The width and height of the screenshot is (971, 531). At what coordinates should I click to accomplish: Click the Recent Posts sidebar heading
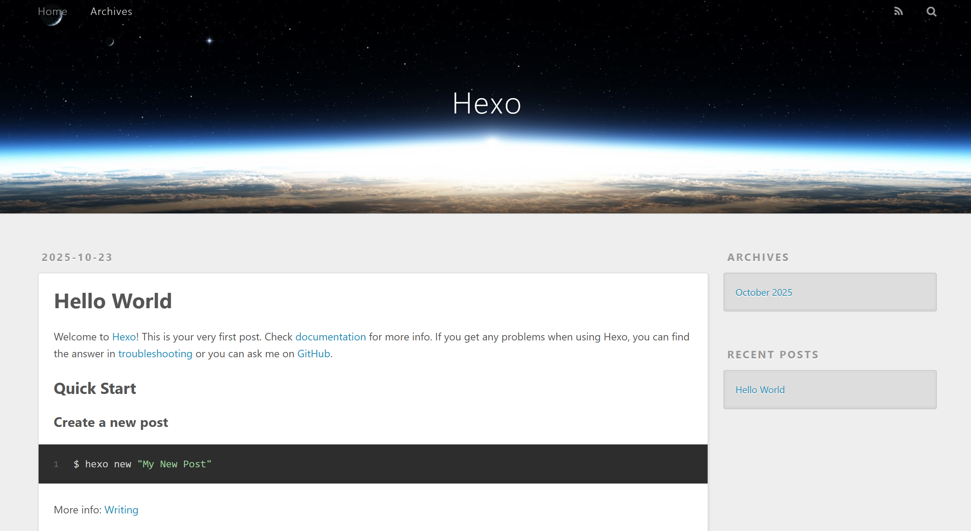click(x=773, y=354)
